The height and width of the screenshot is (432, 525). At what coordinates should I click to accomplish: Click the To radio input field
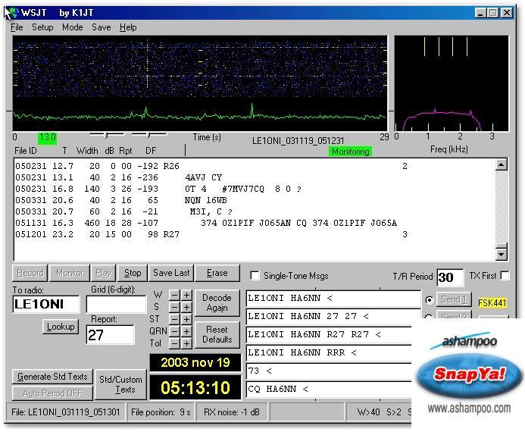pos(46,304)
